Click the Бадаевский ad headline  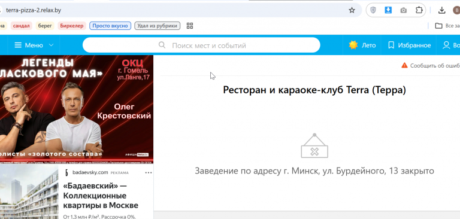pos(101,195)
